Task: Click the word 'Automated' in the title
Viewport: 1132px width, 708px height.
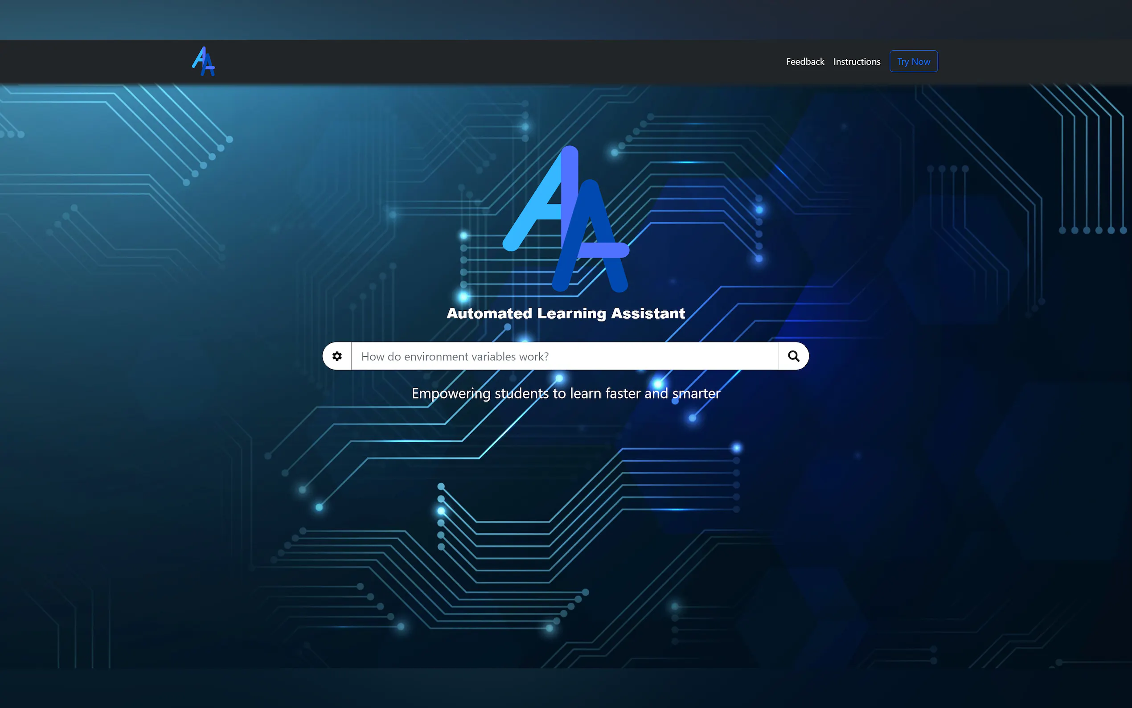Action: pyautogui.click(x=489, y=313)
